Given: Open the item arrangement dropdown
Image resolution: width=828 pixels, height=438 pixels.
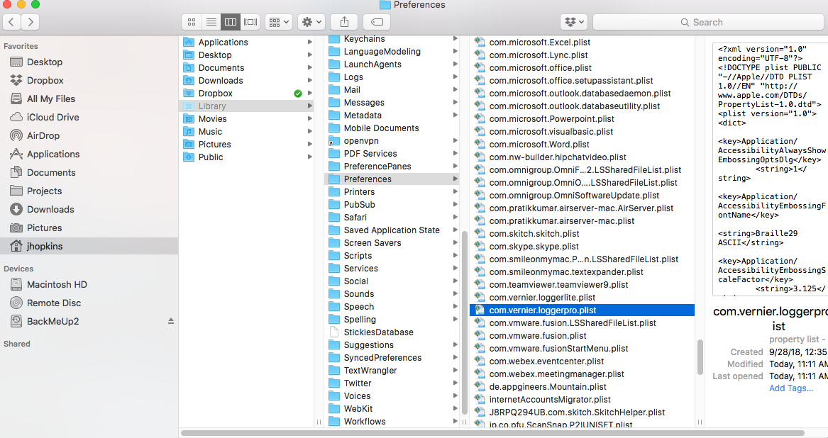Looking at the screenshot, I should tap(279, 22).
